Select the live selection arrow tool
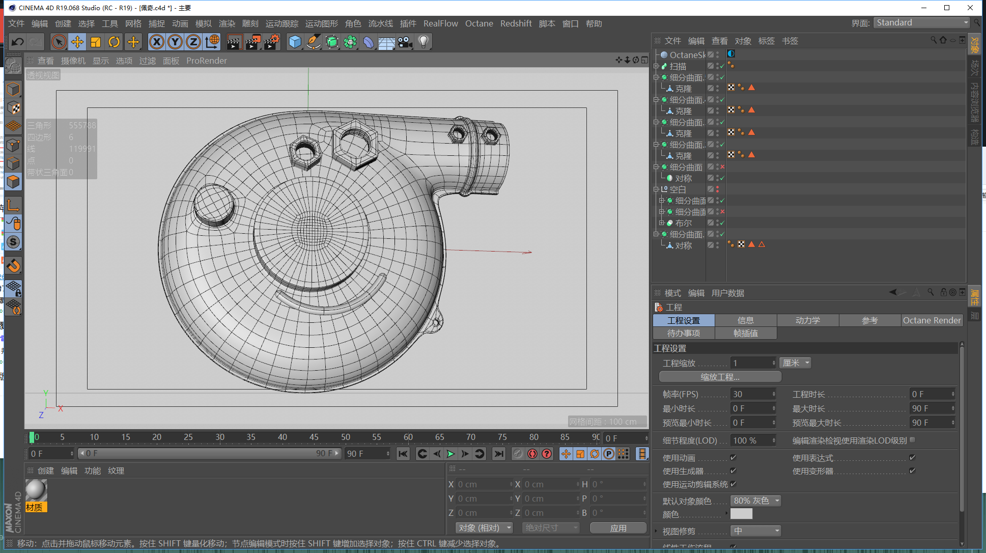This screenshot has width=986, height=553. pyautogui.click(x=59, y=42)
